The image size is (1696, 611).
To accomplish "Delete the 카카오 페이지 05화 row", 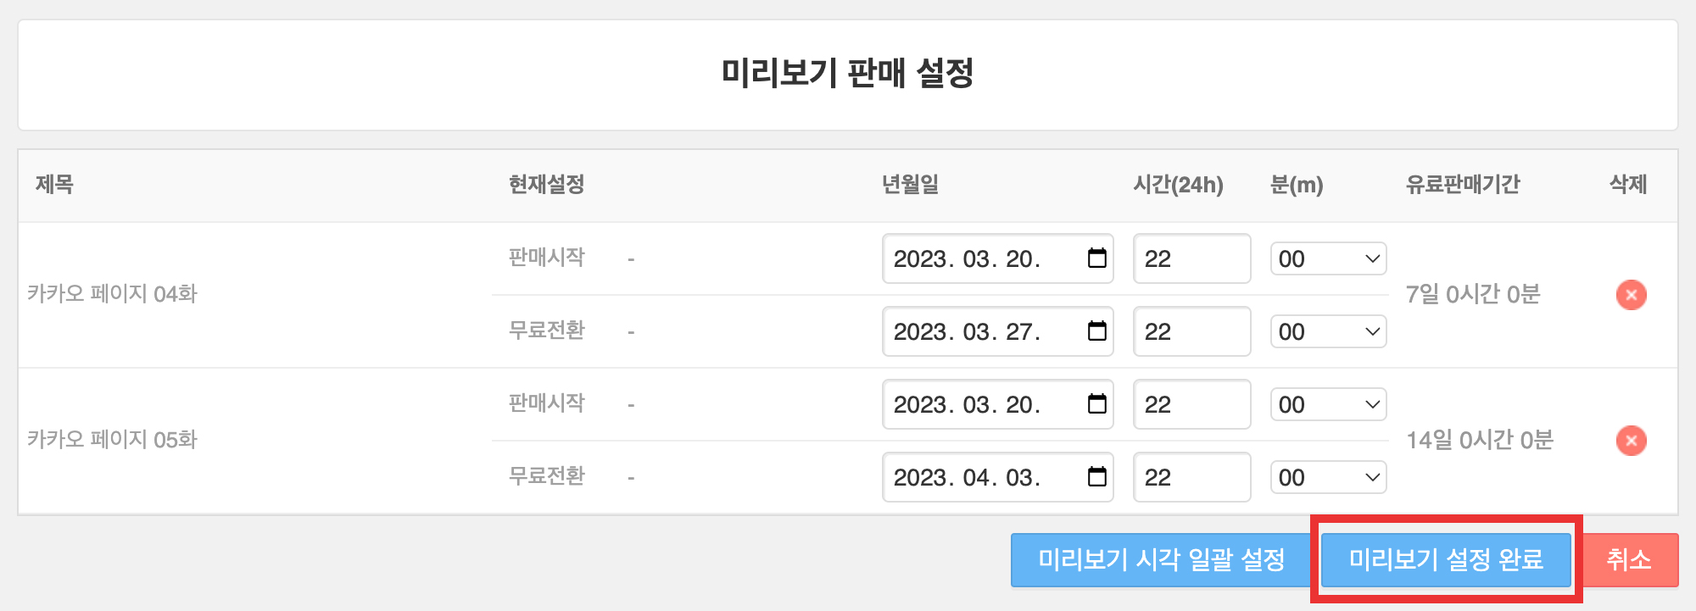I will pos(1631,441).
